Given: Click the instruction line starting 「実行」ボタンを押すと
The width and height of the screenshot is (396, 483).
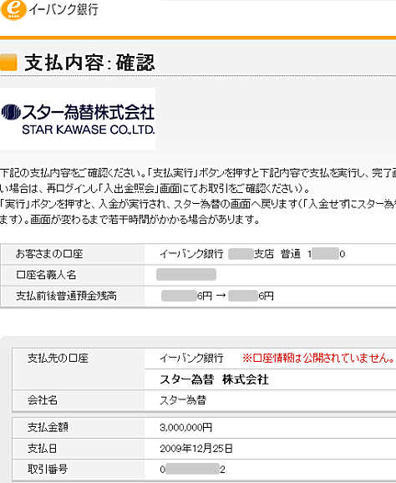Looking at the screenshot, I should click(x=198, y=204).
